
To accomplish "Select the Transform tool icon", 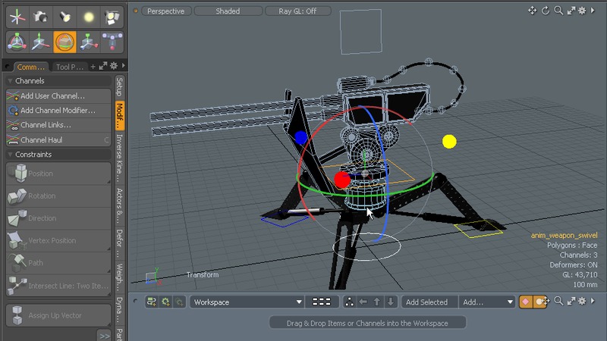I will coord(17,42).
